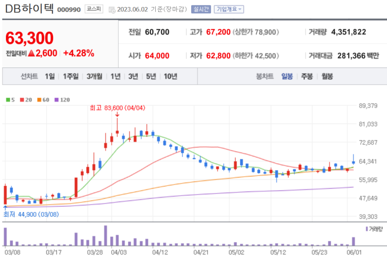
Task: Click the +4.28% change value
Action: [x=79, y=53]
